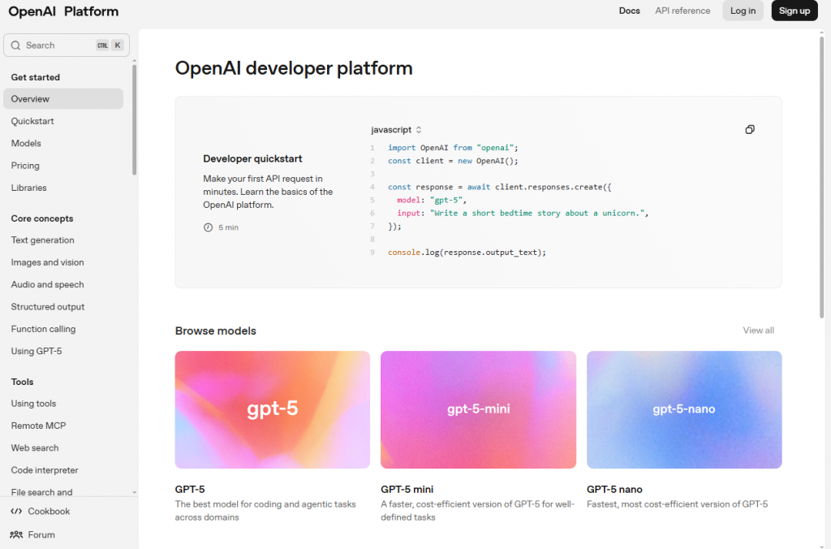This screenshot has width=831, height=549.
Task: Click the sidebar scroll-down arrow
Action: [x=134, y=493]
